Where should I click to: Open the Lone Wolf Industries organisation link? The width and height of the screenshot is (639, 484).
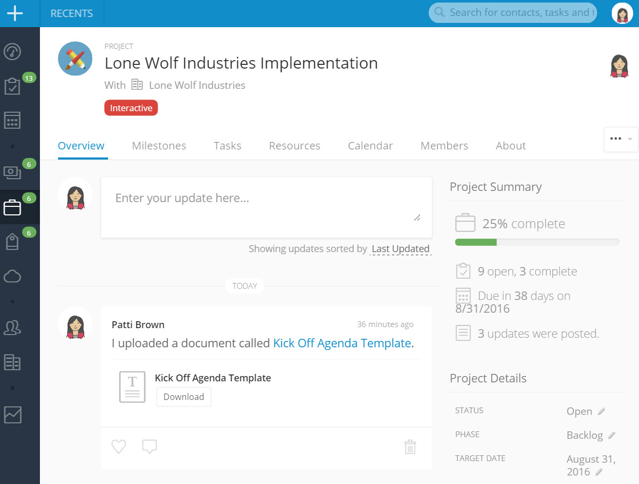coord(197,85)
